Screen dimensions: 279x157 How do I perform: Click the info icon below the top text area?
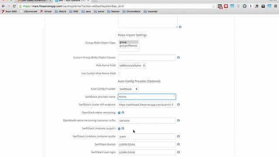tap(180, 27)
